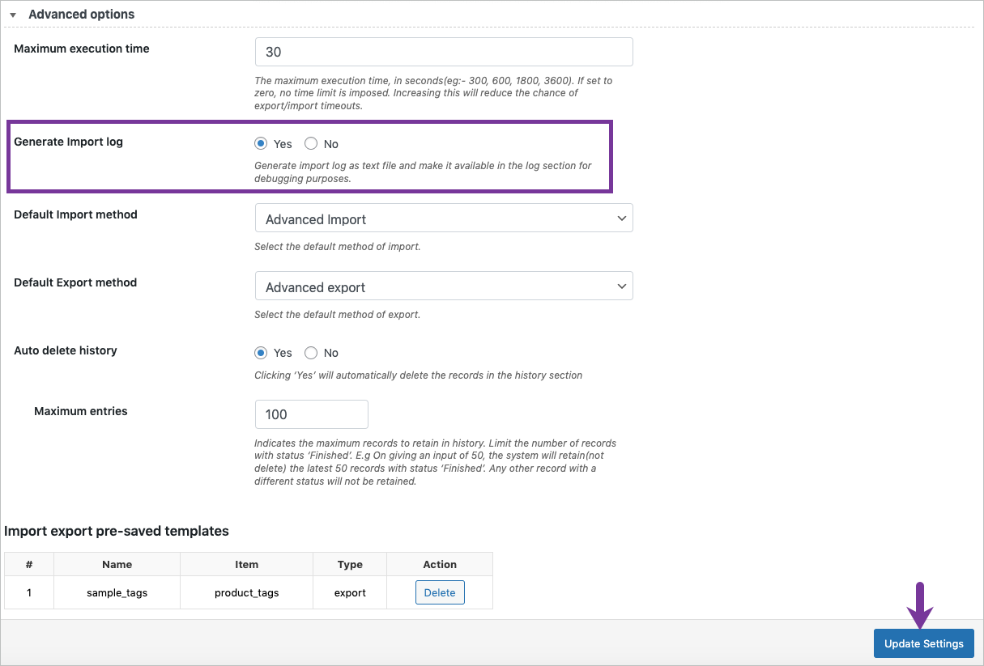Enable Auto delete history

[261, 352]
